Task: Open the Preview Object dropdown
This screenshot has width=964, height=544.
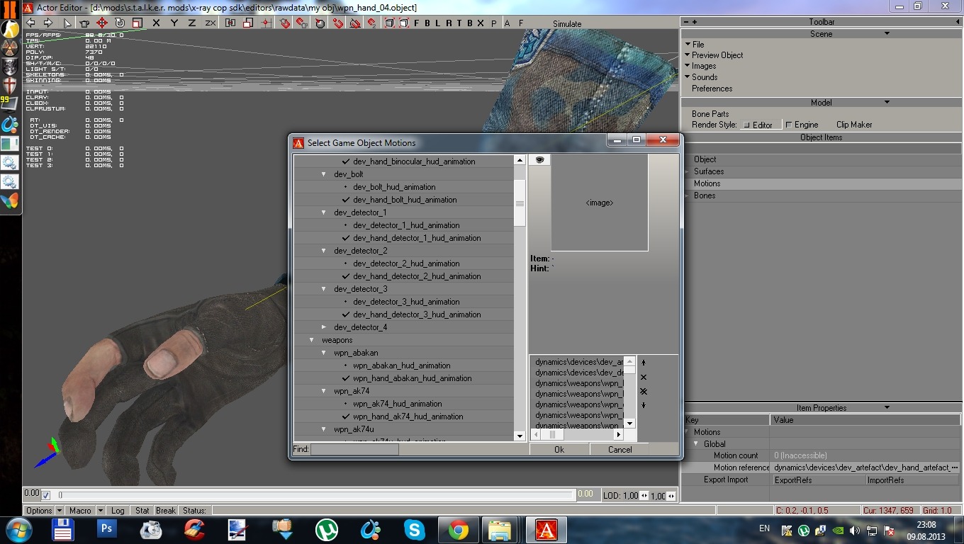Action: point(714,55)
